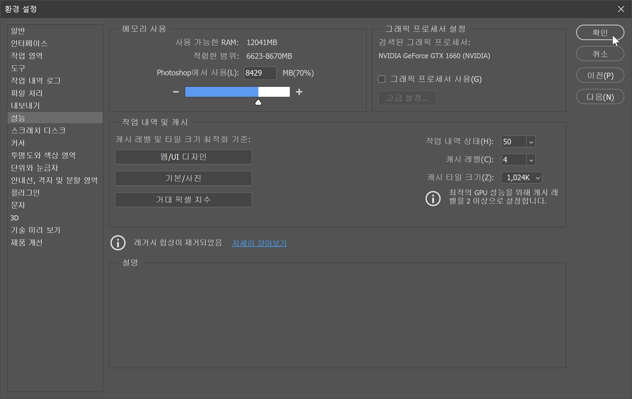Screen dimensions: 632x399
Task: Click the memory usage slider thumb
Action: click(258, 102)
